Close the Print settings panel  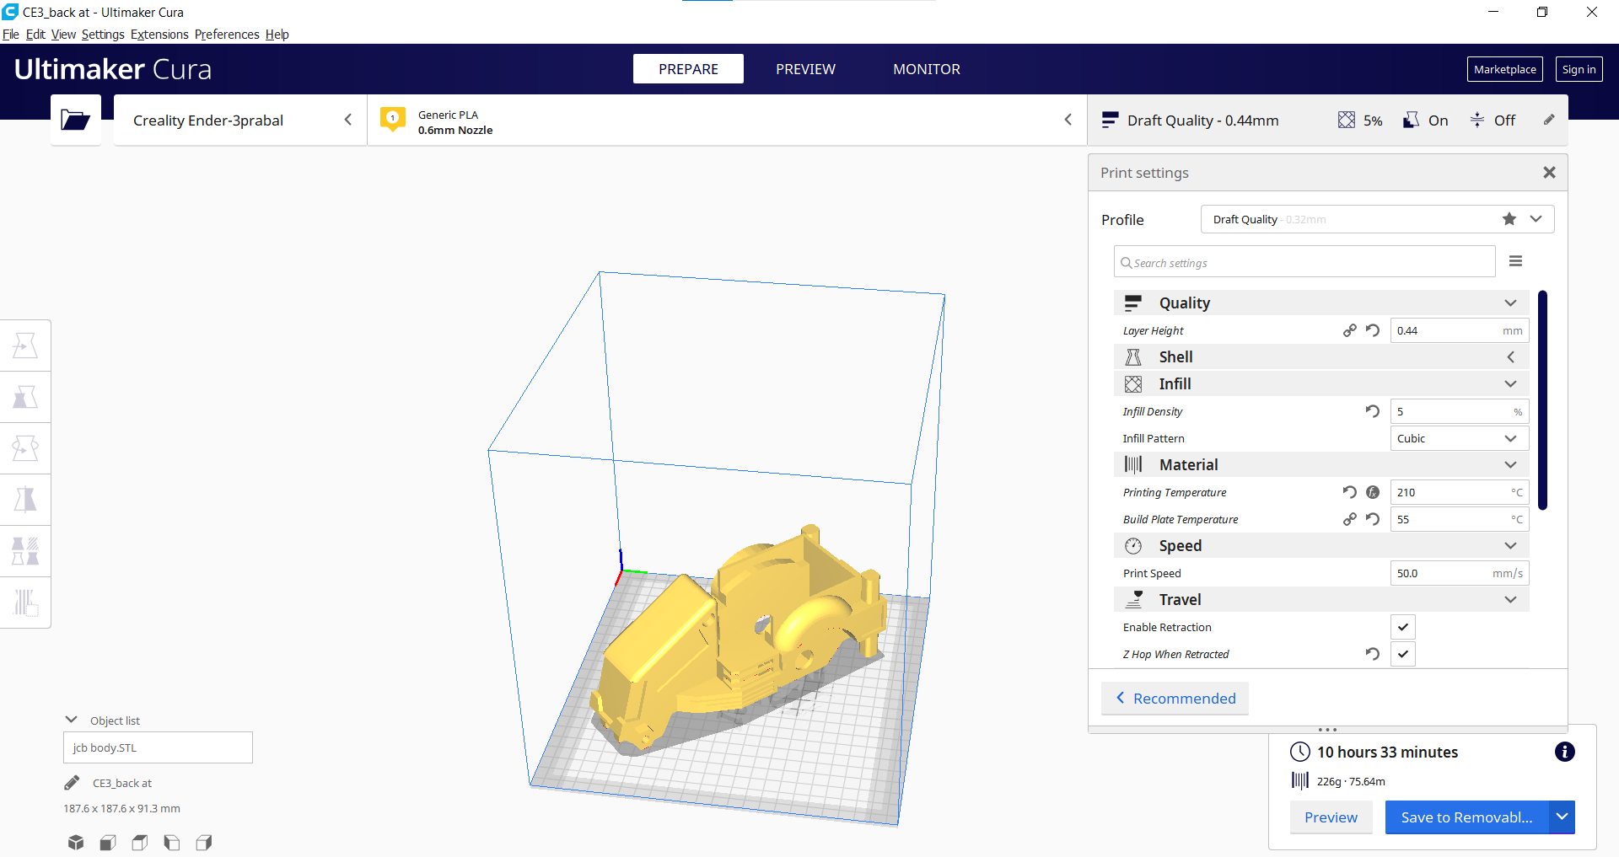pyautogui.click(x=1549, y=172)
